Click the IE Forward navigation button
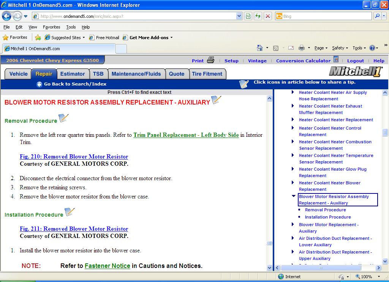Viewport: 389px width, 282px height. (x=17, y=16)
